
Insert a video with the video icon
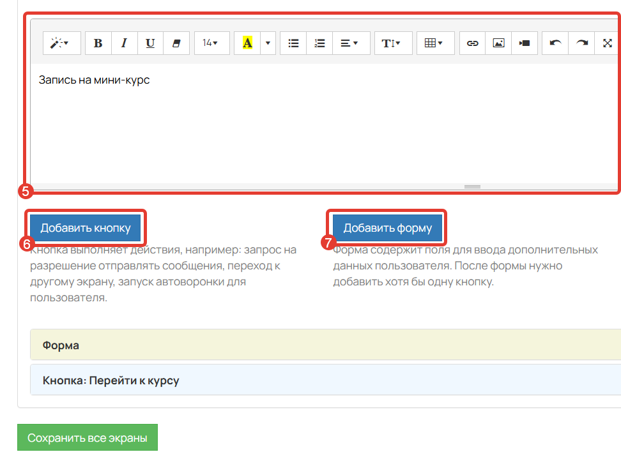click(x=525, y=43)
